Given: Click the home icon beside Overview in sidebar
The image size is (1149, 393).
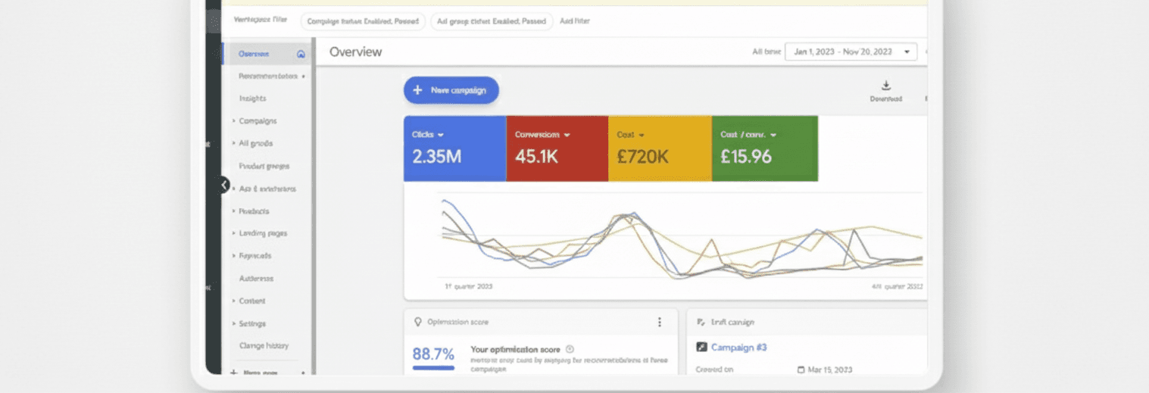Looking at the screenshot, I should 301,54.
